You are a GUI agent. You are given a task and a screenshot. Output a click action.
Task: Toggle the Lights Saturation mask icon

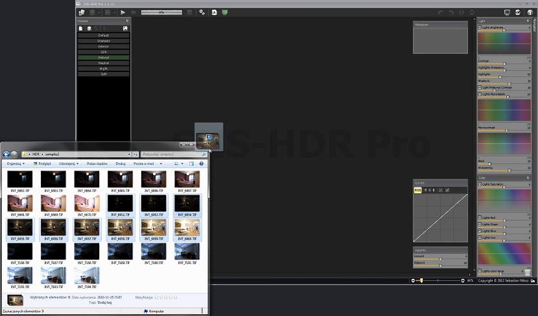click(480, 184)
